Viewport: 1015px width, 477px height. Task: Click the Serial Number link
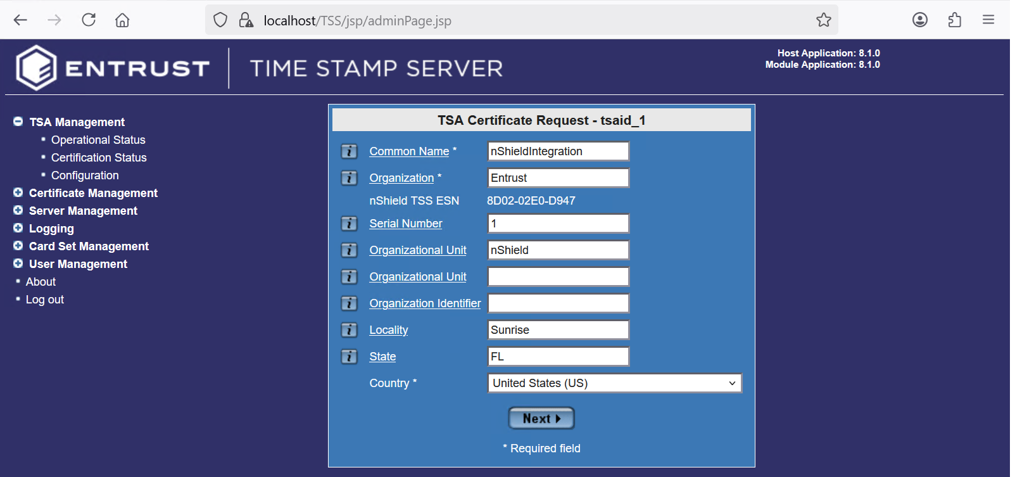406,224
